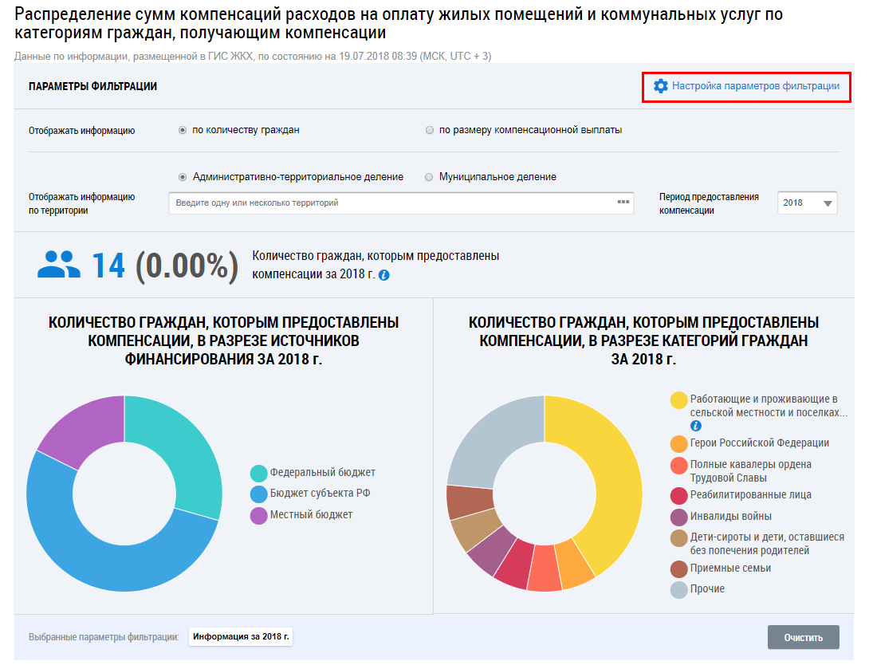Image resolution: width=869 pixels, height=665 pixels.
Task: Open the compensation period 2018 dropdown
Action: [x=807, y=203]
